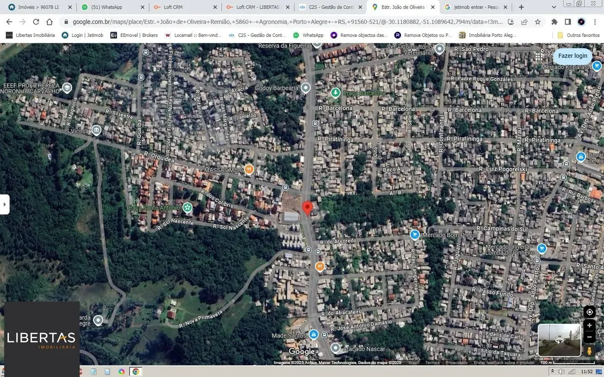Open the map layers thumbnail
604x377 pixels.
click(x=560, y=340)
